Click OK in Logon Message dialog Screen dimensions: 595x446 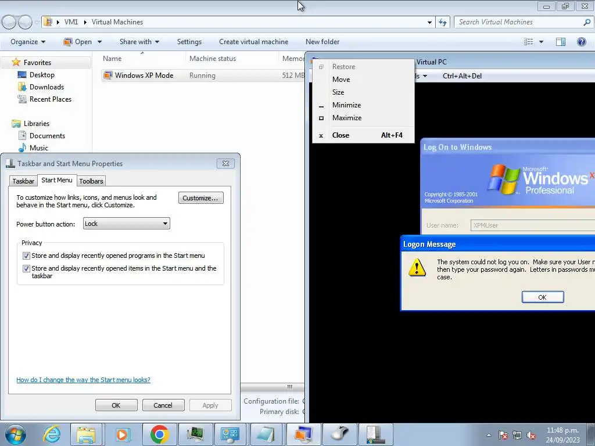tap(543, 297)
